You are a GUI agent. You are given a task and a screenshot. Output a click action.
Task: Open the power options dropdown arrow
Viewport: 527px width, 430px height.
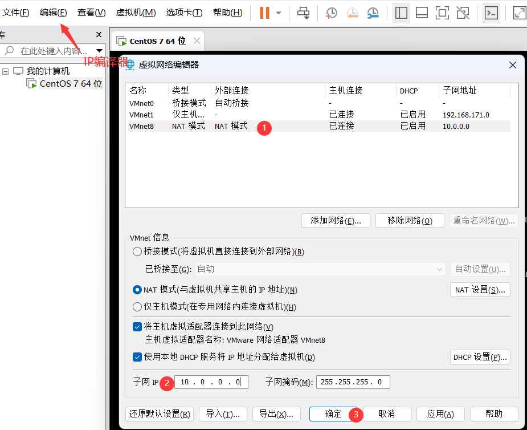coord(278,13)
